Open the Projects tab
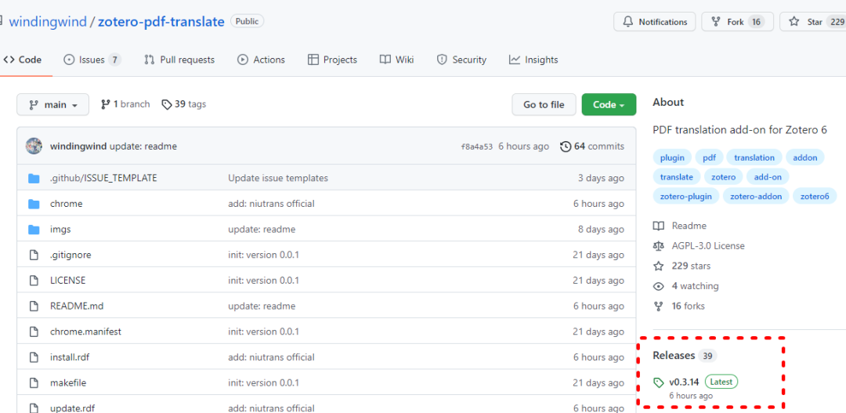The image size is (846, 413). coord(332,60)
